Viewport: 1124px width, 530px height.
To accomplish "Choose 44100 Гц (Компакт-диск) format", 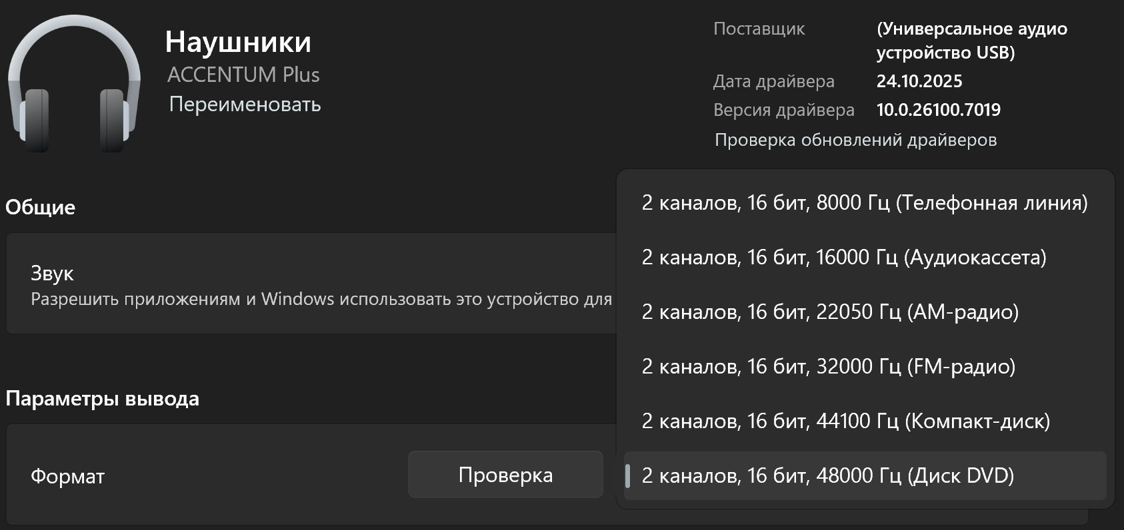I will click(845, 421).
